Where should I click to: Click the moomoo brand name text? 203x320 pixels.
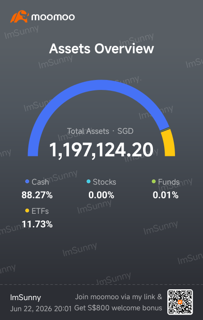(x=53, y=17)
